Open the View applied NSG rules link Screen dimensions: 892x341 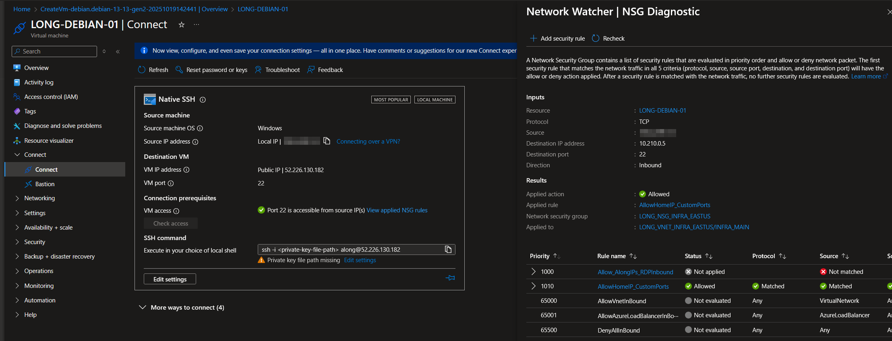397,210
